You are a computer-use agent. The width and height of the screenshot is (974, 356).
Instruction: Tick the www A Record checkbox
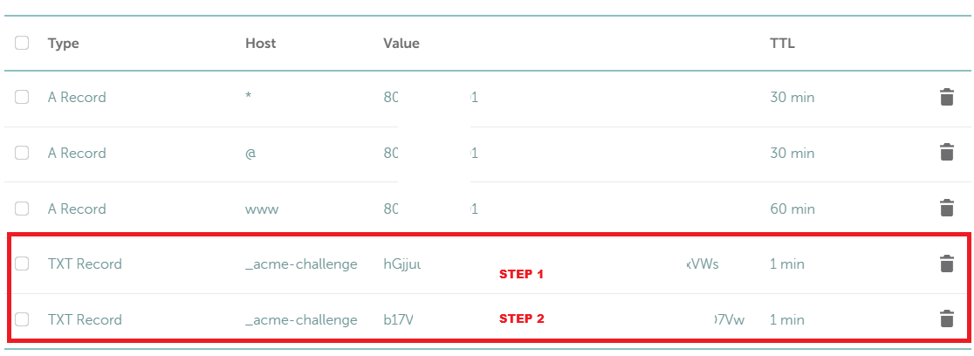click(x=22, y=209)
